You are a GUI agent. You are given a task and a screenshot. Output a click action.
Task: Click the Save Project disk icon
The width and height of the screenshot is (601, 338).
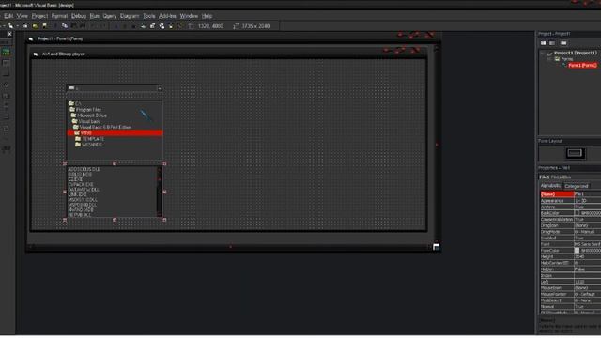(x=44, y=26)
